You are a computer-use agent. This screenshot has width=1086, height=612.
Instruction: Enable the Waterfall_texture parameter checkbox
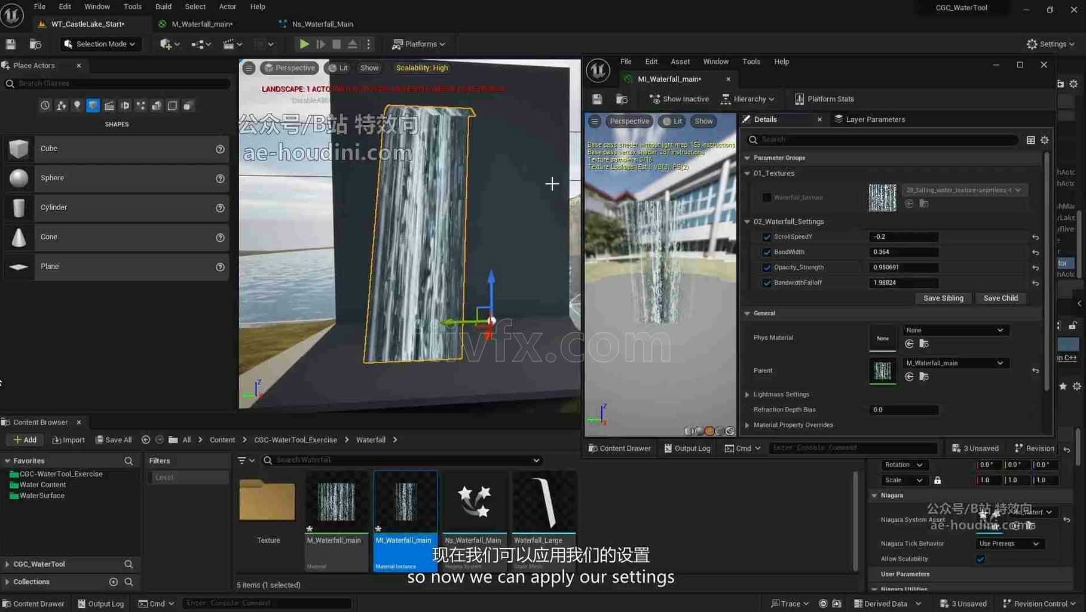(767, 198)
